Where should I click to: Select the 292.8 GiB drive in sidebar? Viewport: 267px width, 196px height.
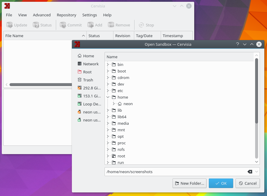pyautogui.click(x=92, y=88)
